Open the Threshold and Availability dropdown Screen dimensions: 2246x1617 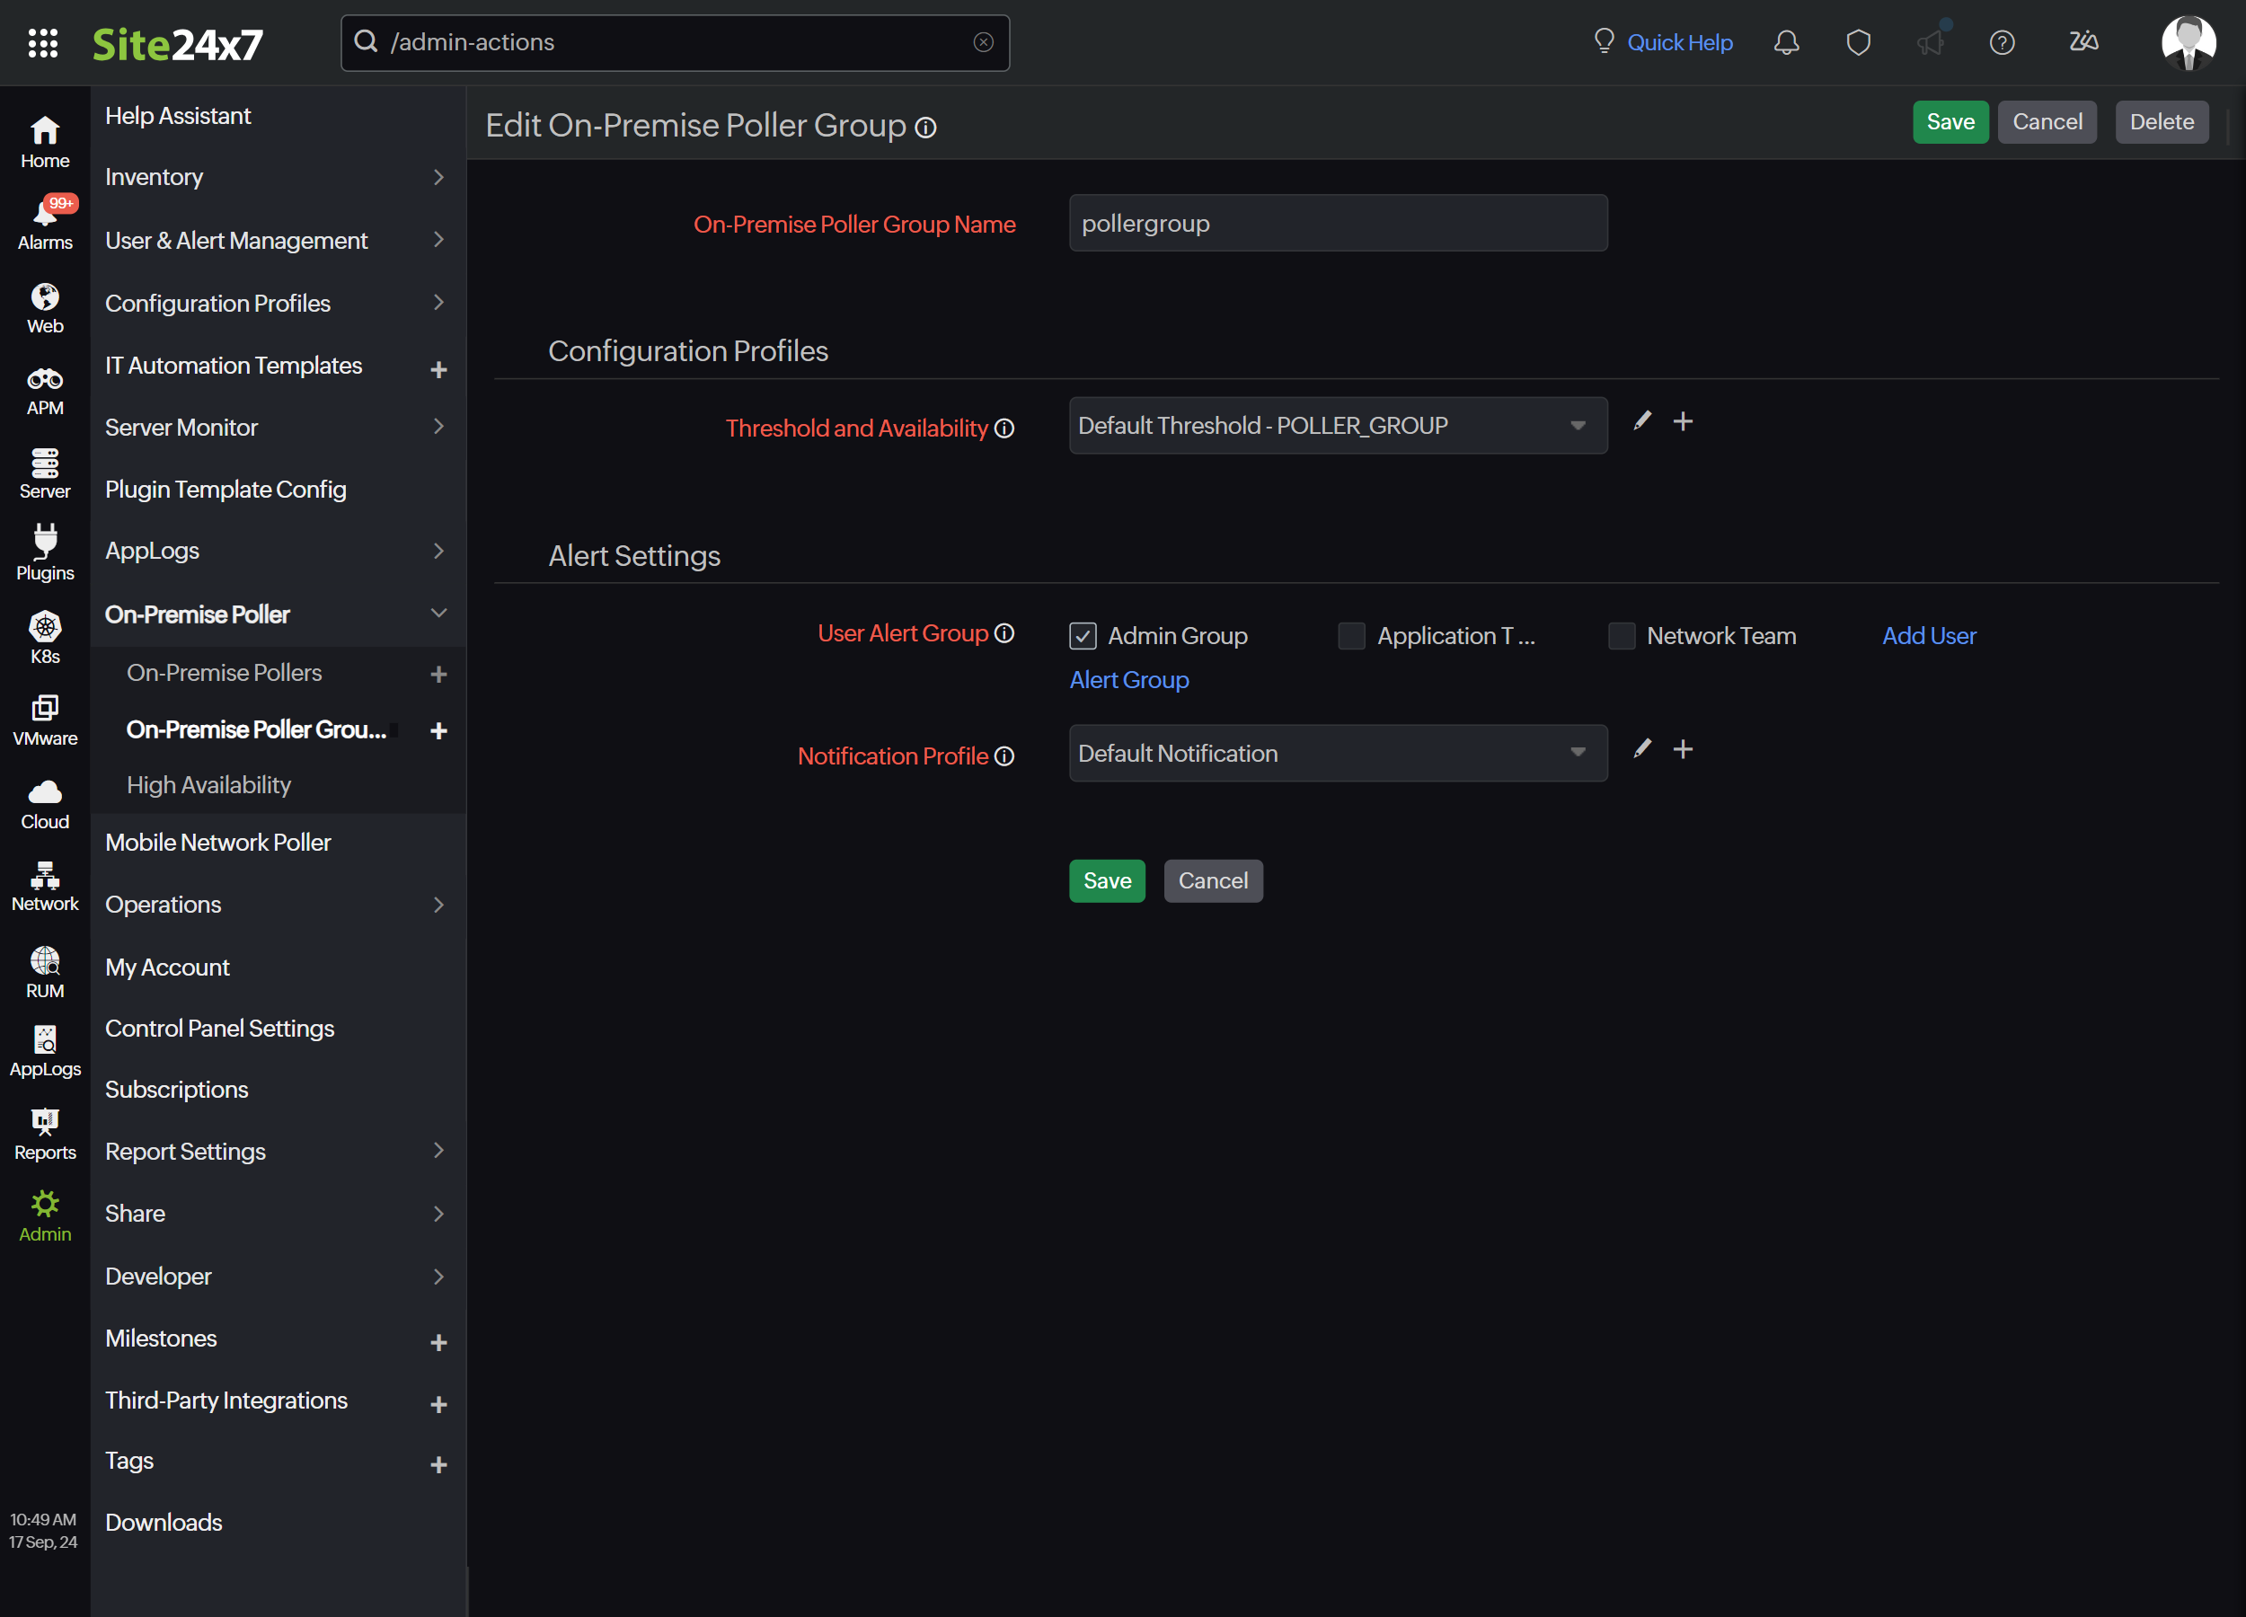1337,426
